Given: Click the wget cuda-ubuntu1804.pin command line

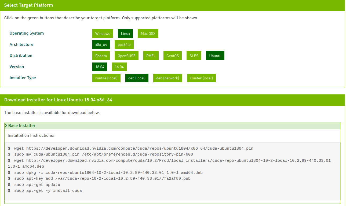Looking at the screenshot, I should (130, 148).
